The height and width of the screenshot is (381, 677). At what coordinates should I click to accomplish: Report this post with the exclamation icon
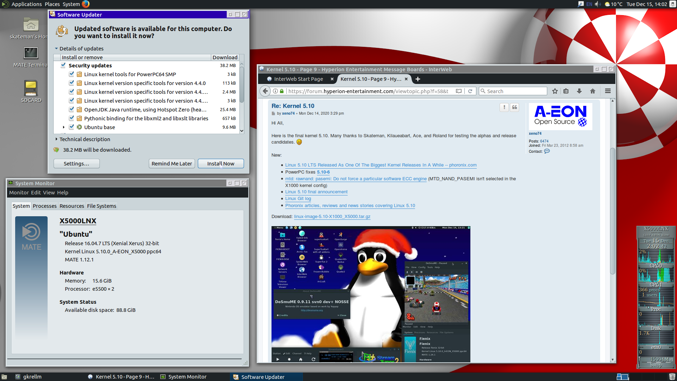pyautogui.click(x=504, y=107)
